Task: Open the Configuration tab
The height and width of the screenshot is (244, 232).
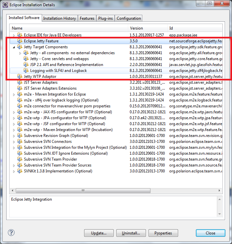Action: coord(128,18)
